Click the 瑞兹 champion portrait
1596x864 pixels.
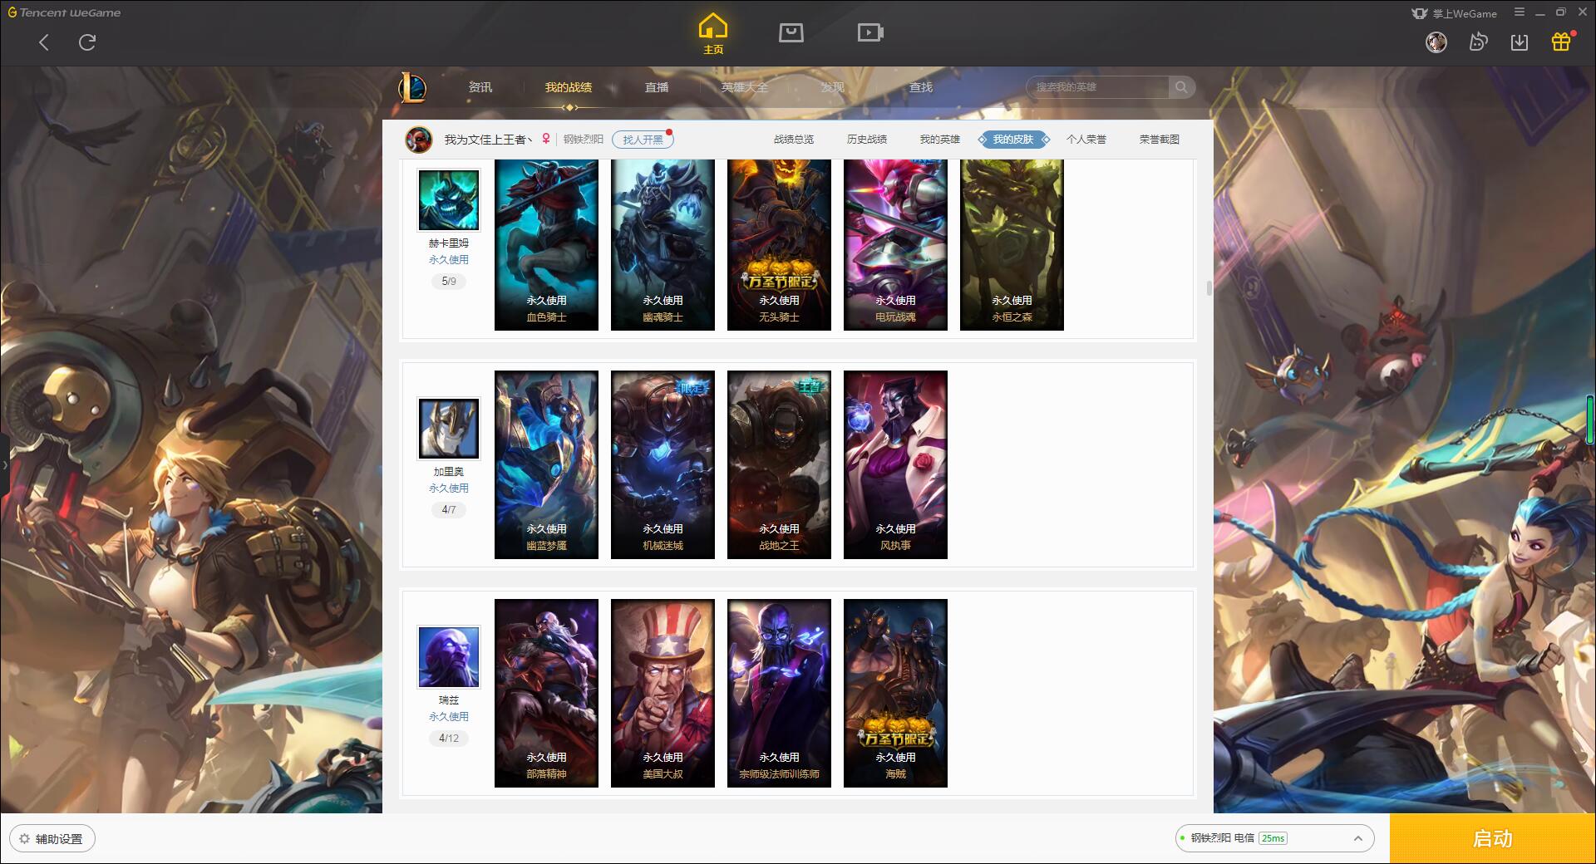tap(449, 657)
